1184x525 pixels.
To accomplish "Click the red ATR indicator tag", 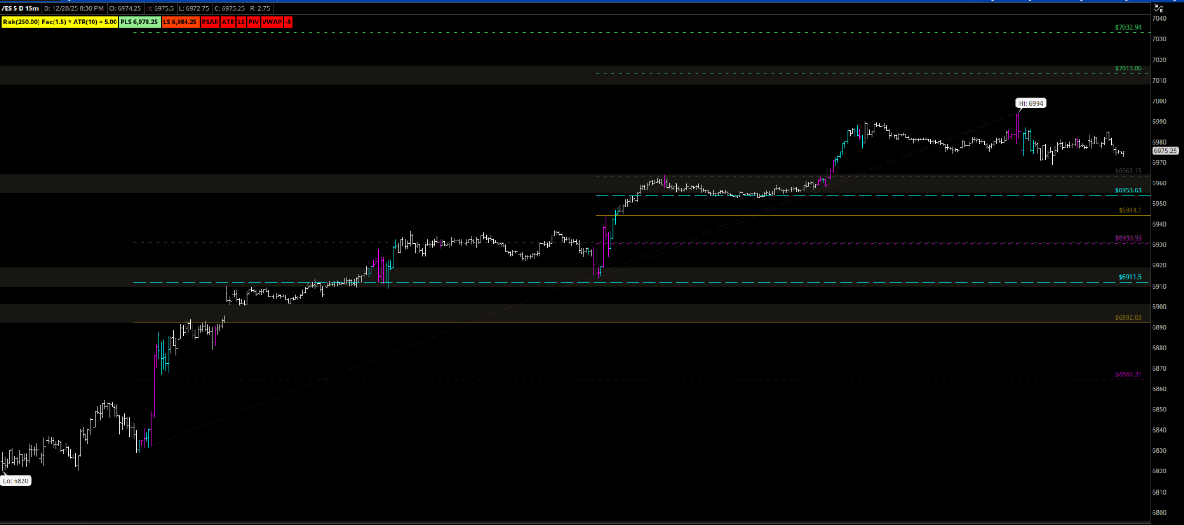I will point(228,22).
